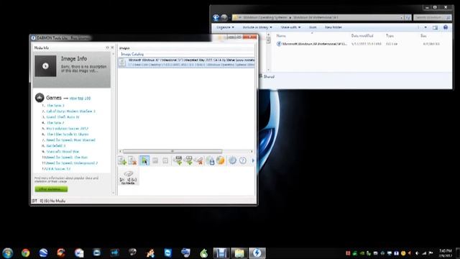This screenshot has width=460, height=259.
Task: Open the Explorer view options dropdown
Action: click(x=425, y=27)
